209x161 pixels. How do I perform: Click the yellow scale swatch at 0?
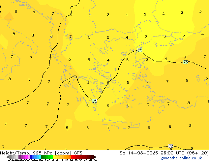point(54,157)
